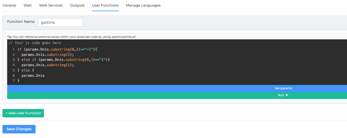Switch to the General tab
Image resolution: width=347 pixels, height=138 pixels.
9,5
